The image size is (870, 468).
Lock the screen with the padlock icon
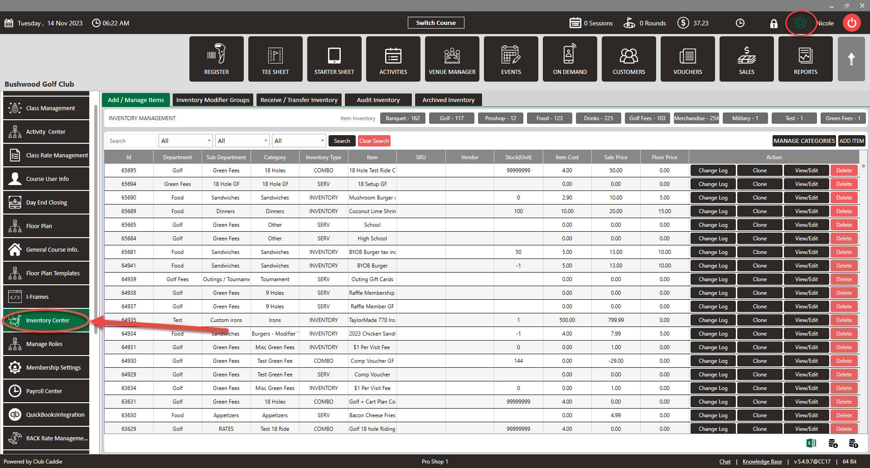(773, 23)
